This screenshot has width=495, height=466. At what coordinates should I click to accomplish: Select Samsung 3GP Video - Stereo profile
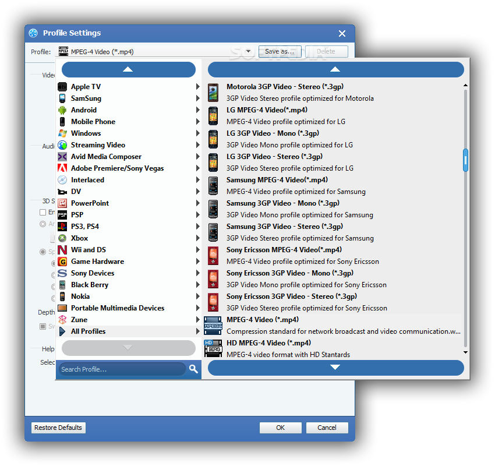[x=332, y=232]
